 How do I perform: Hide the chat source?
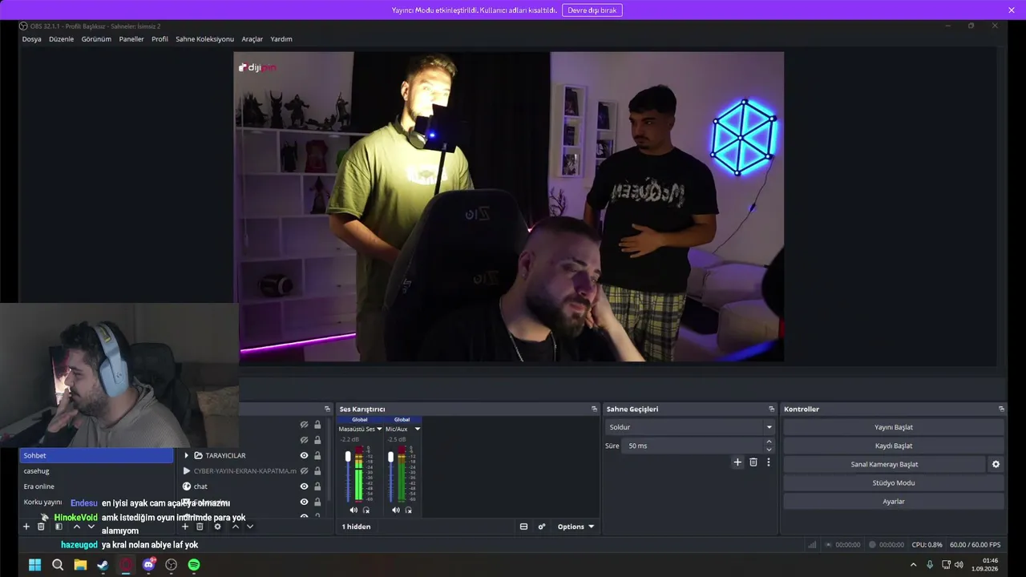tap(304, 486)
